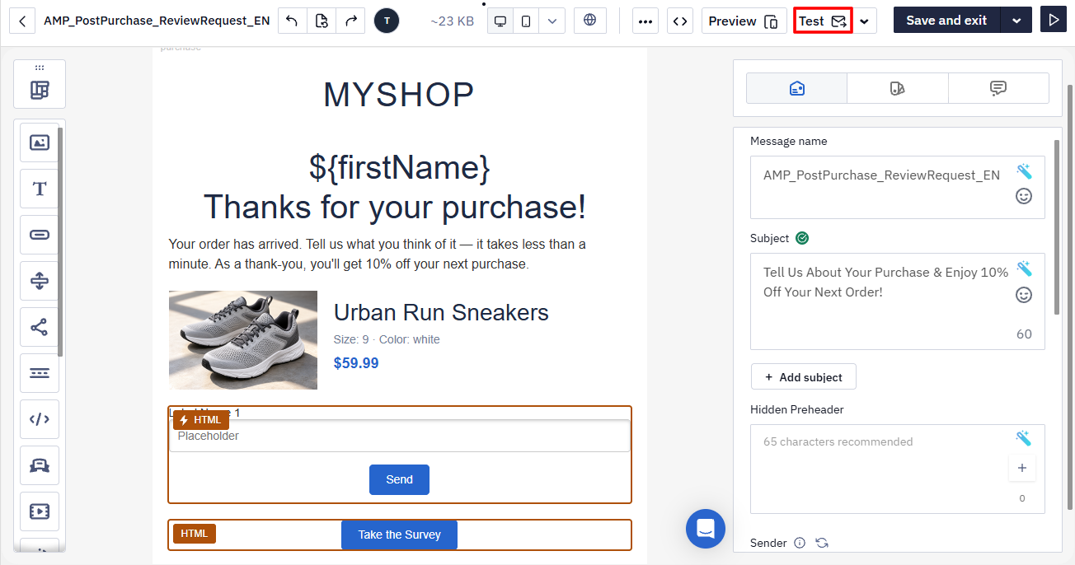This screenshot has width=1075, height=565.
Task: Click the Preview button
Action: (x=743, y=21)
